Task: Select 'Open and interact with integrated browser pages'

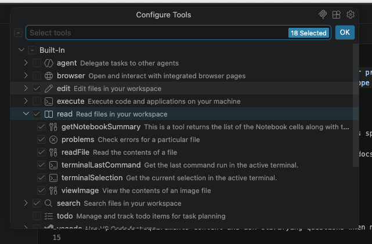Action: 167,76
